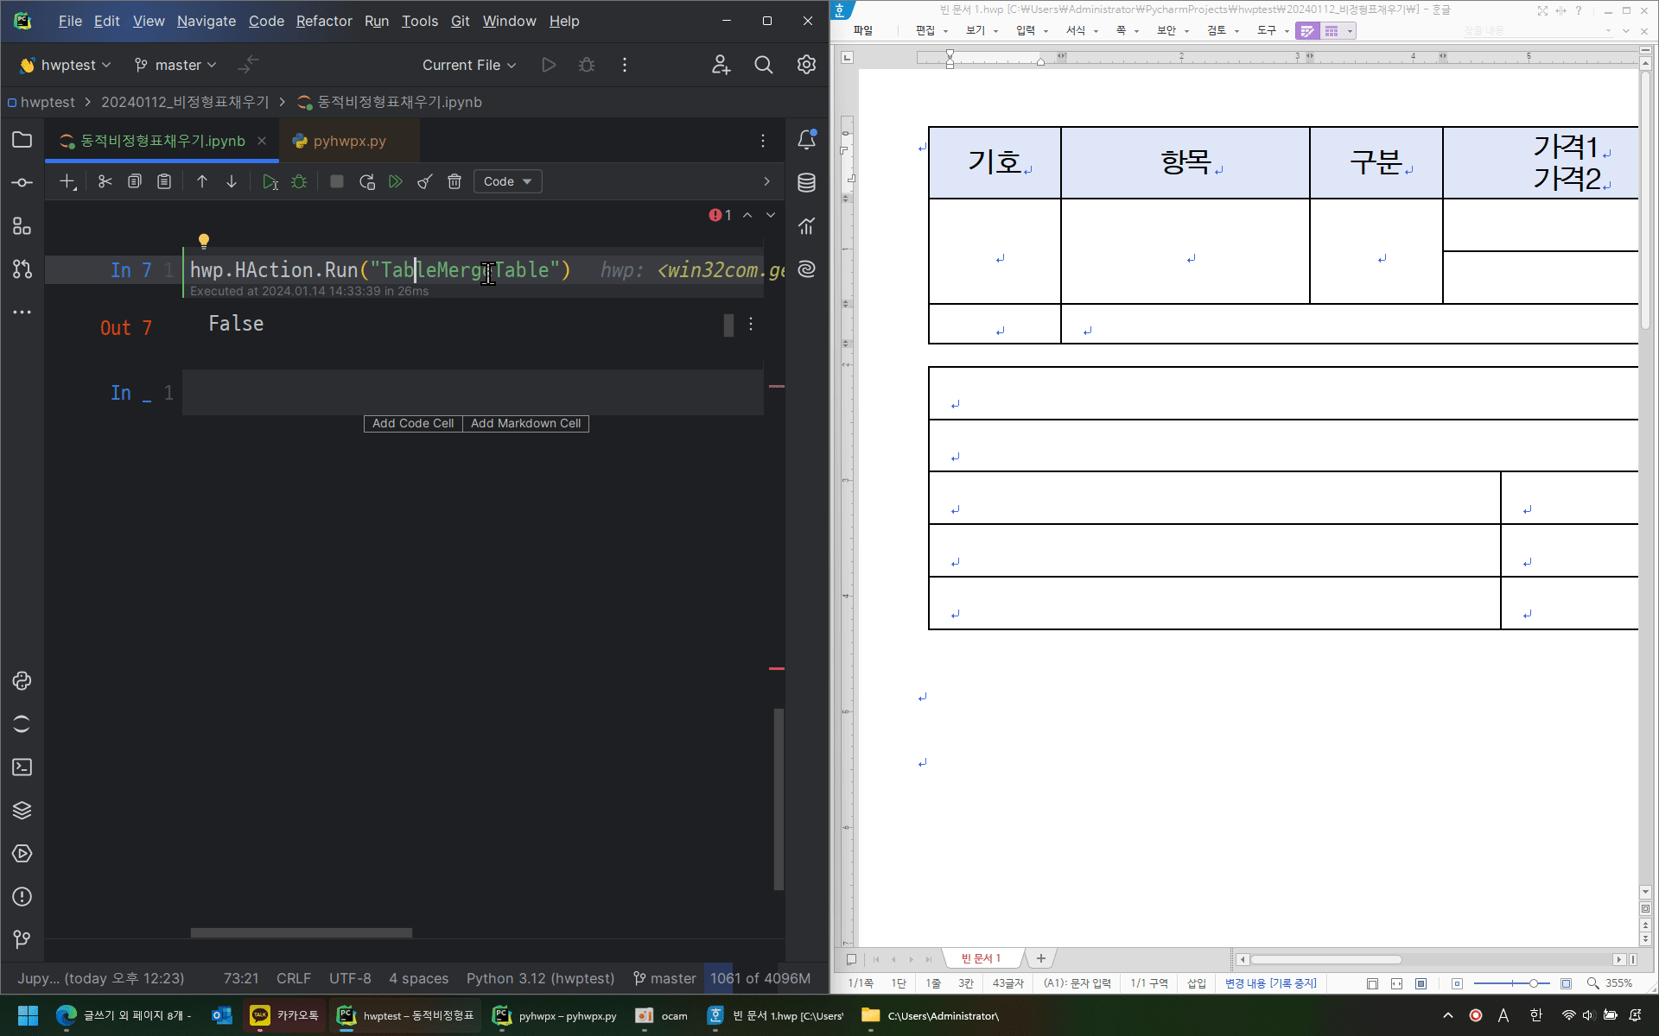Open the Code cell type dropdown
The width and height of the screenshot is (1659, 1036).
click(507, 181)
